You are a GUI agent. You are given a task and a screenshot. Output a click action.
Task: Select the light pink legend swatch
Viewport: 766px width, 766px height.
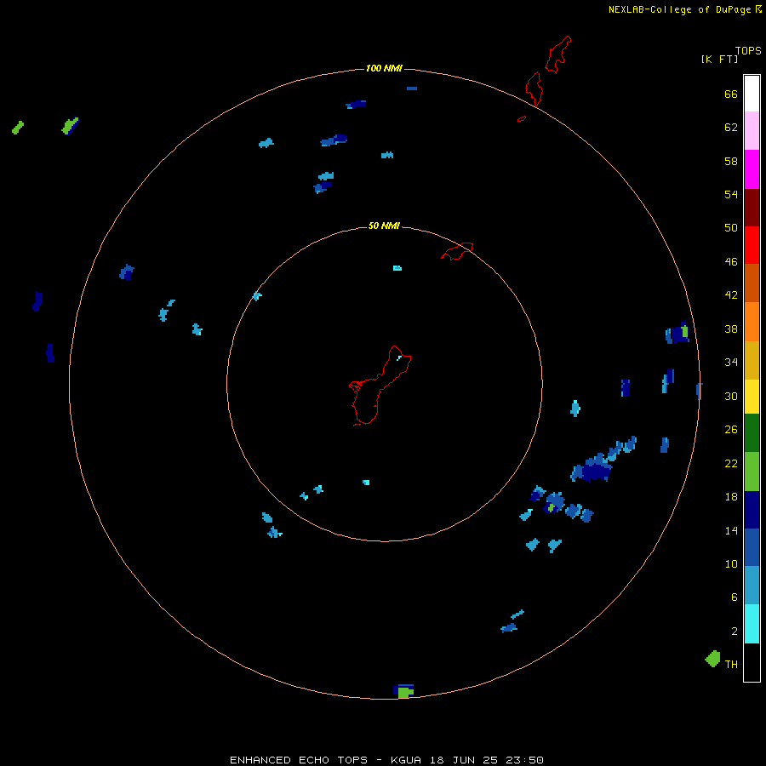[x=752, y=130]
